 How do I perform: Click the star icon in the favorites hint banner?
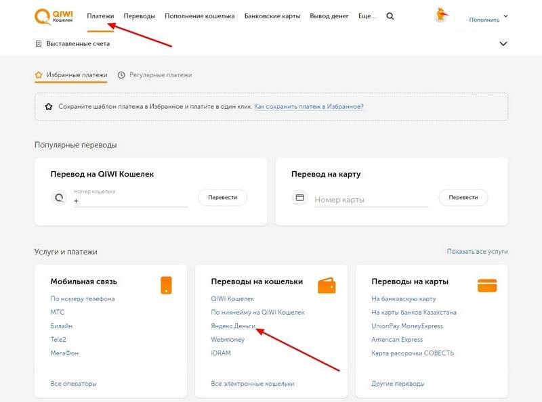[48, 107]
